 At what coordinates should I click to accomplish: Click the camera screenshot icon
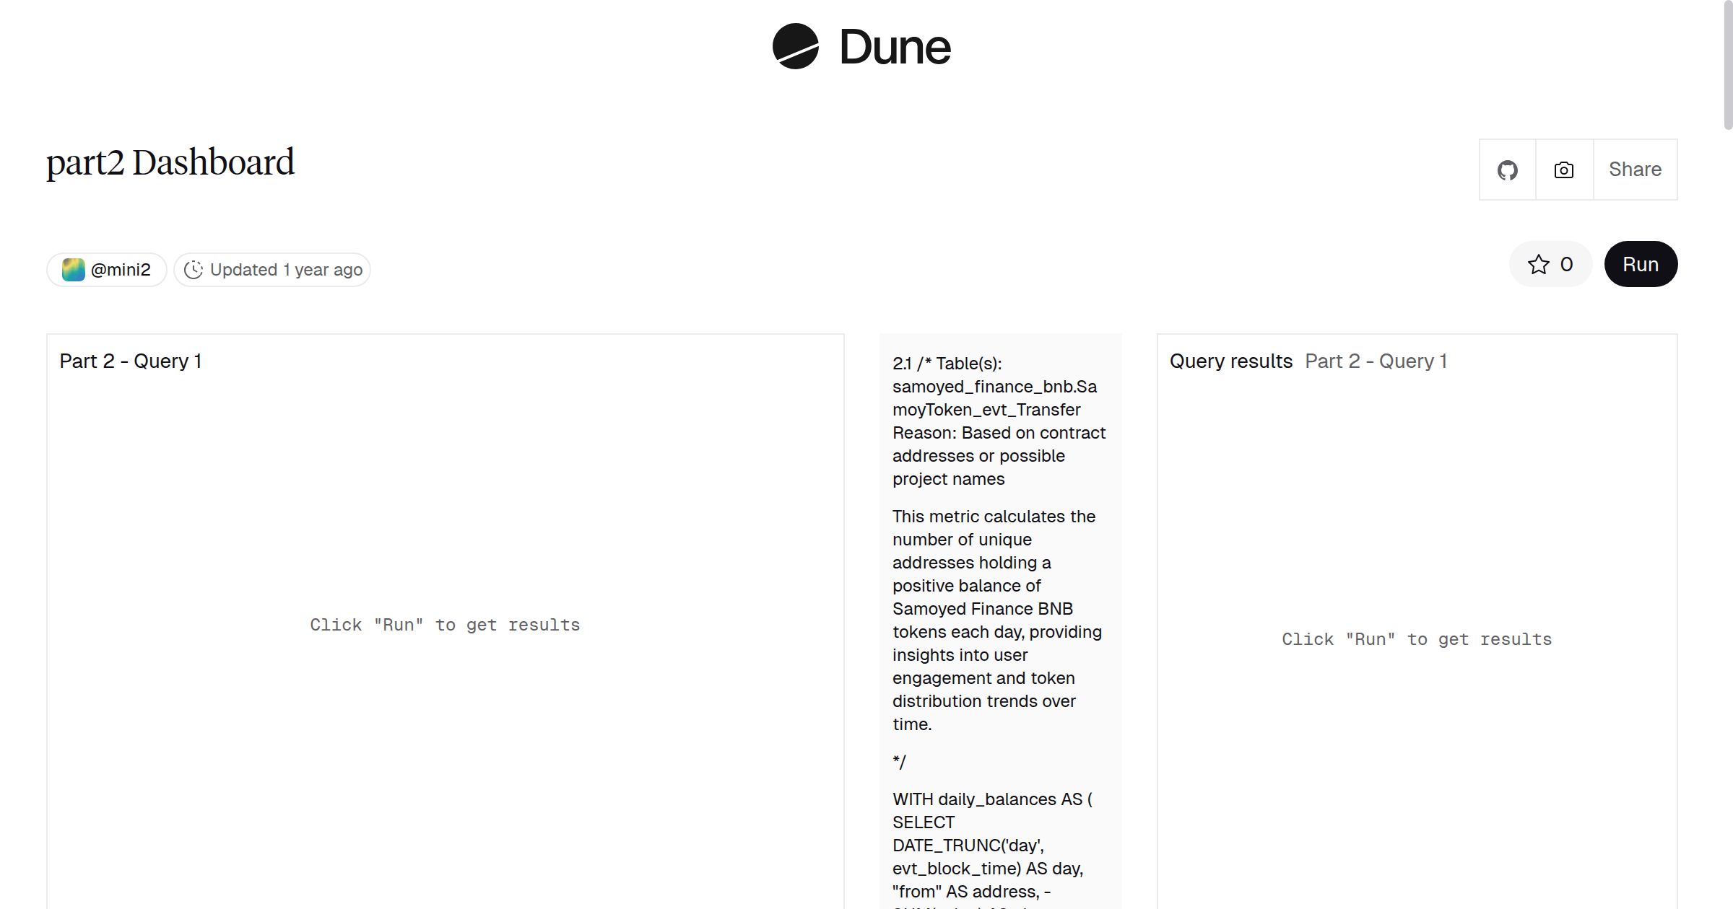[x=1563, y=170]
